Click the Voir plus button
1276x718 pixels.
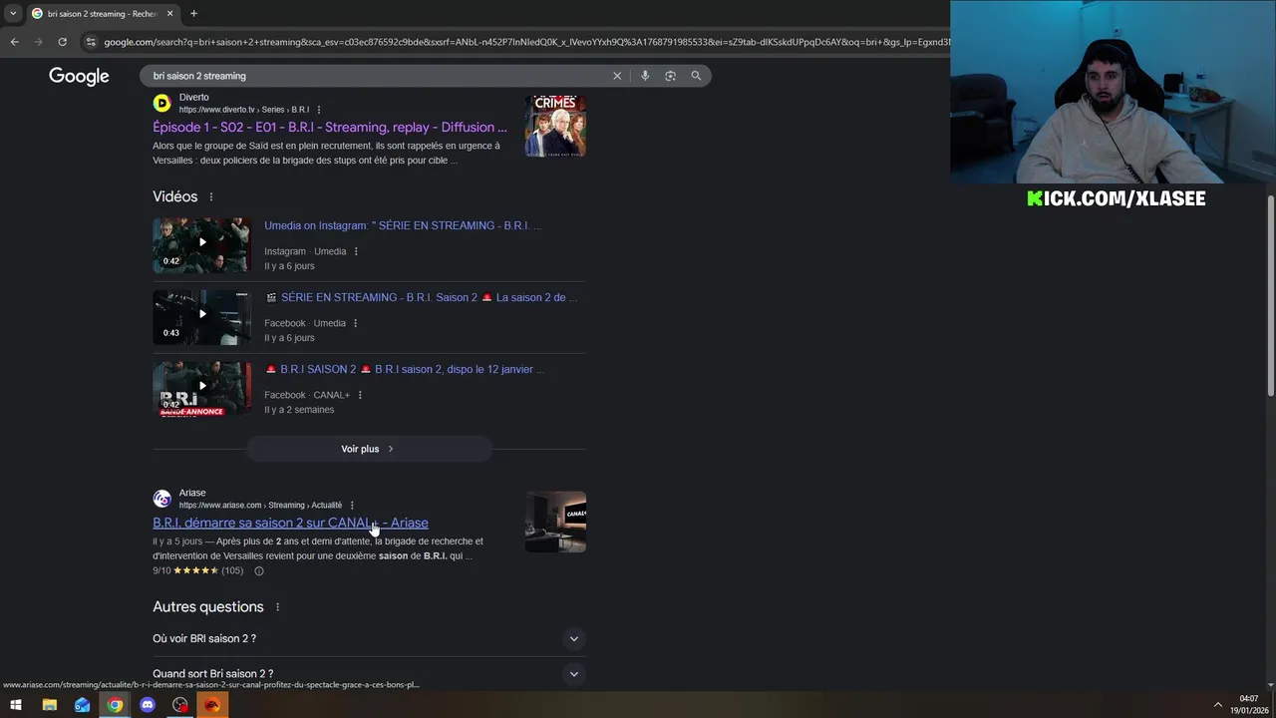pos(369,449)
